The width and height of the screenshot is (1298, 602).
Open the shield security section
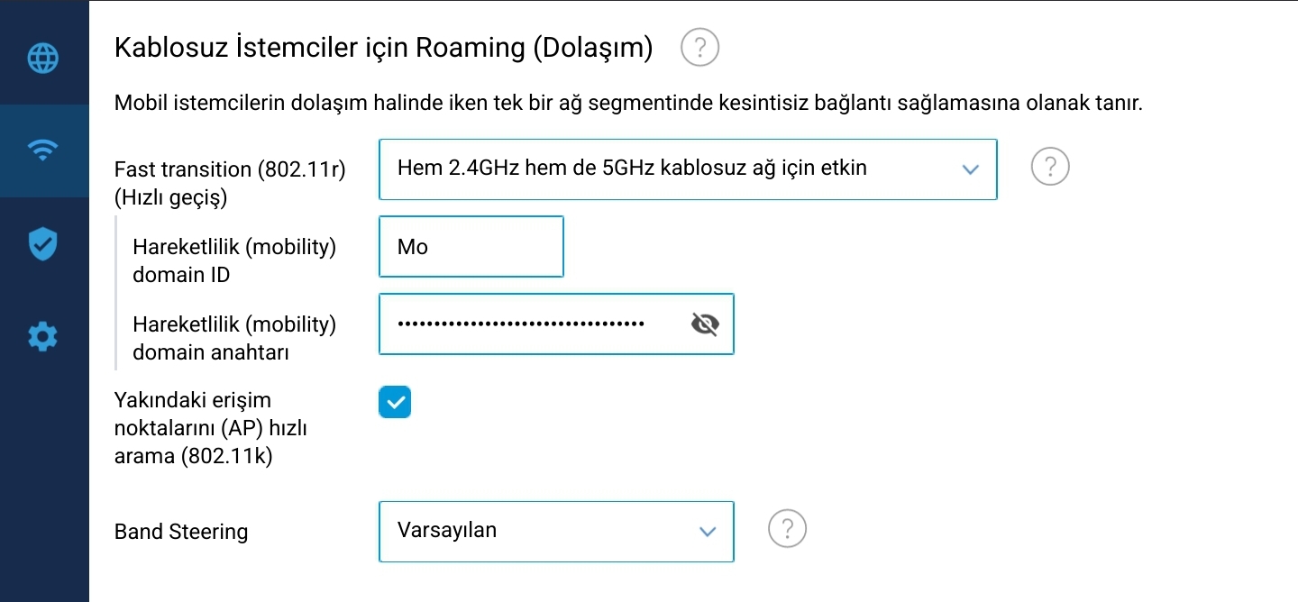(43, 243)
